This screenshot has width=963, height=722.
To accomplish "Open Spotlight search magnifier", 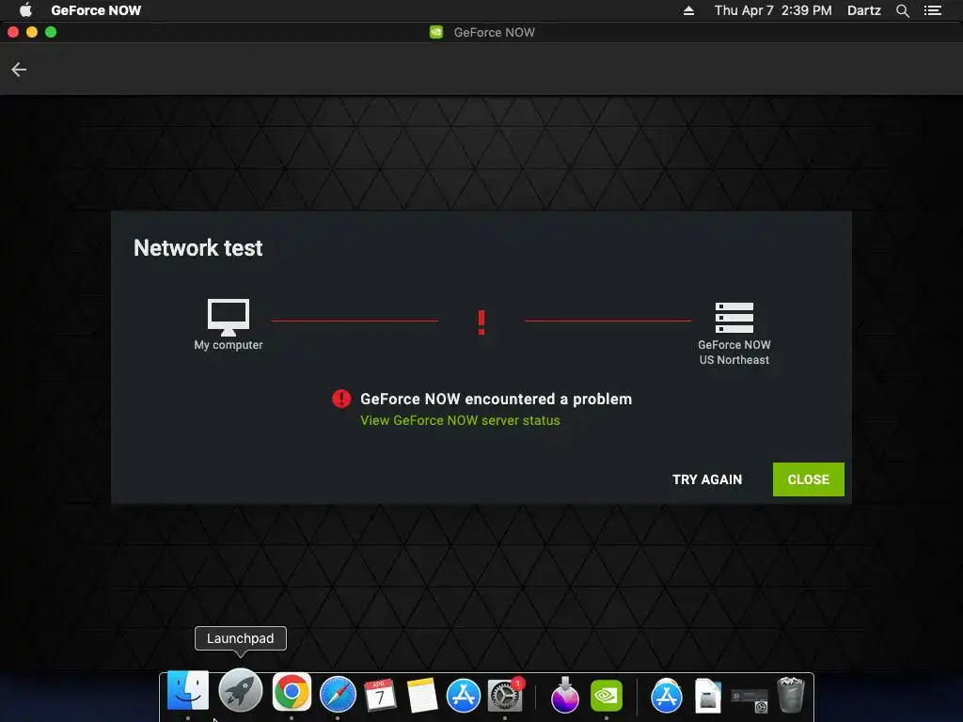I will pos(902,10).
